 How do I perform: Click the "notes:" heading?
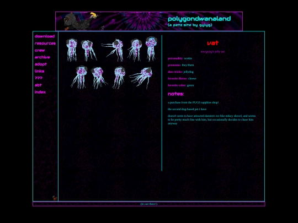(176, 94)
